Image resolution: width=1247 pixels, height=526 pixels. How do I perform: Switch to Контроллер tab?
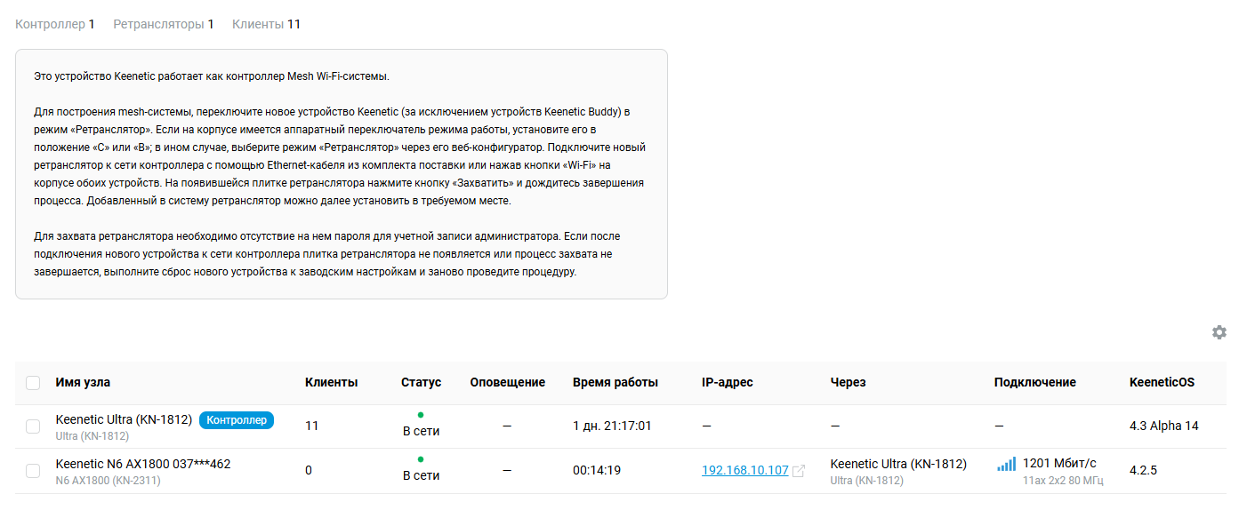pyautogui.click(x=55, y=24)
